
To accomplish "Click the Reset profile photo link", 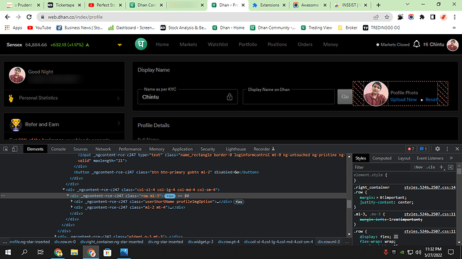I will (431, 100).
